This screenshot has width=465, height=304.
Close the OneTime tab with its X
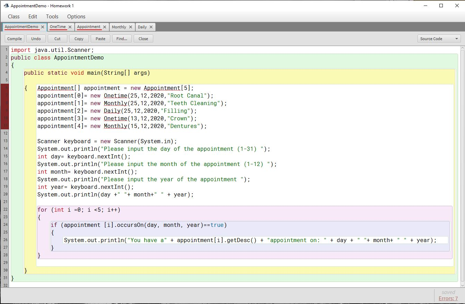pos(70,27)
